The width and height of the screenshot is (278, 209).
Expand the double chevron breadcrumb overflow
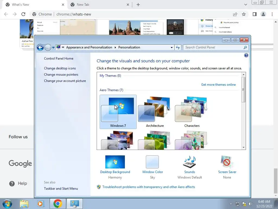(x=63, y=47)
